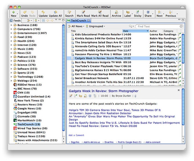This screenshot has height=161, width=194.
Task: Click the attachment paperclip icon by Bryce Durbin
Action: [135, 96]
